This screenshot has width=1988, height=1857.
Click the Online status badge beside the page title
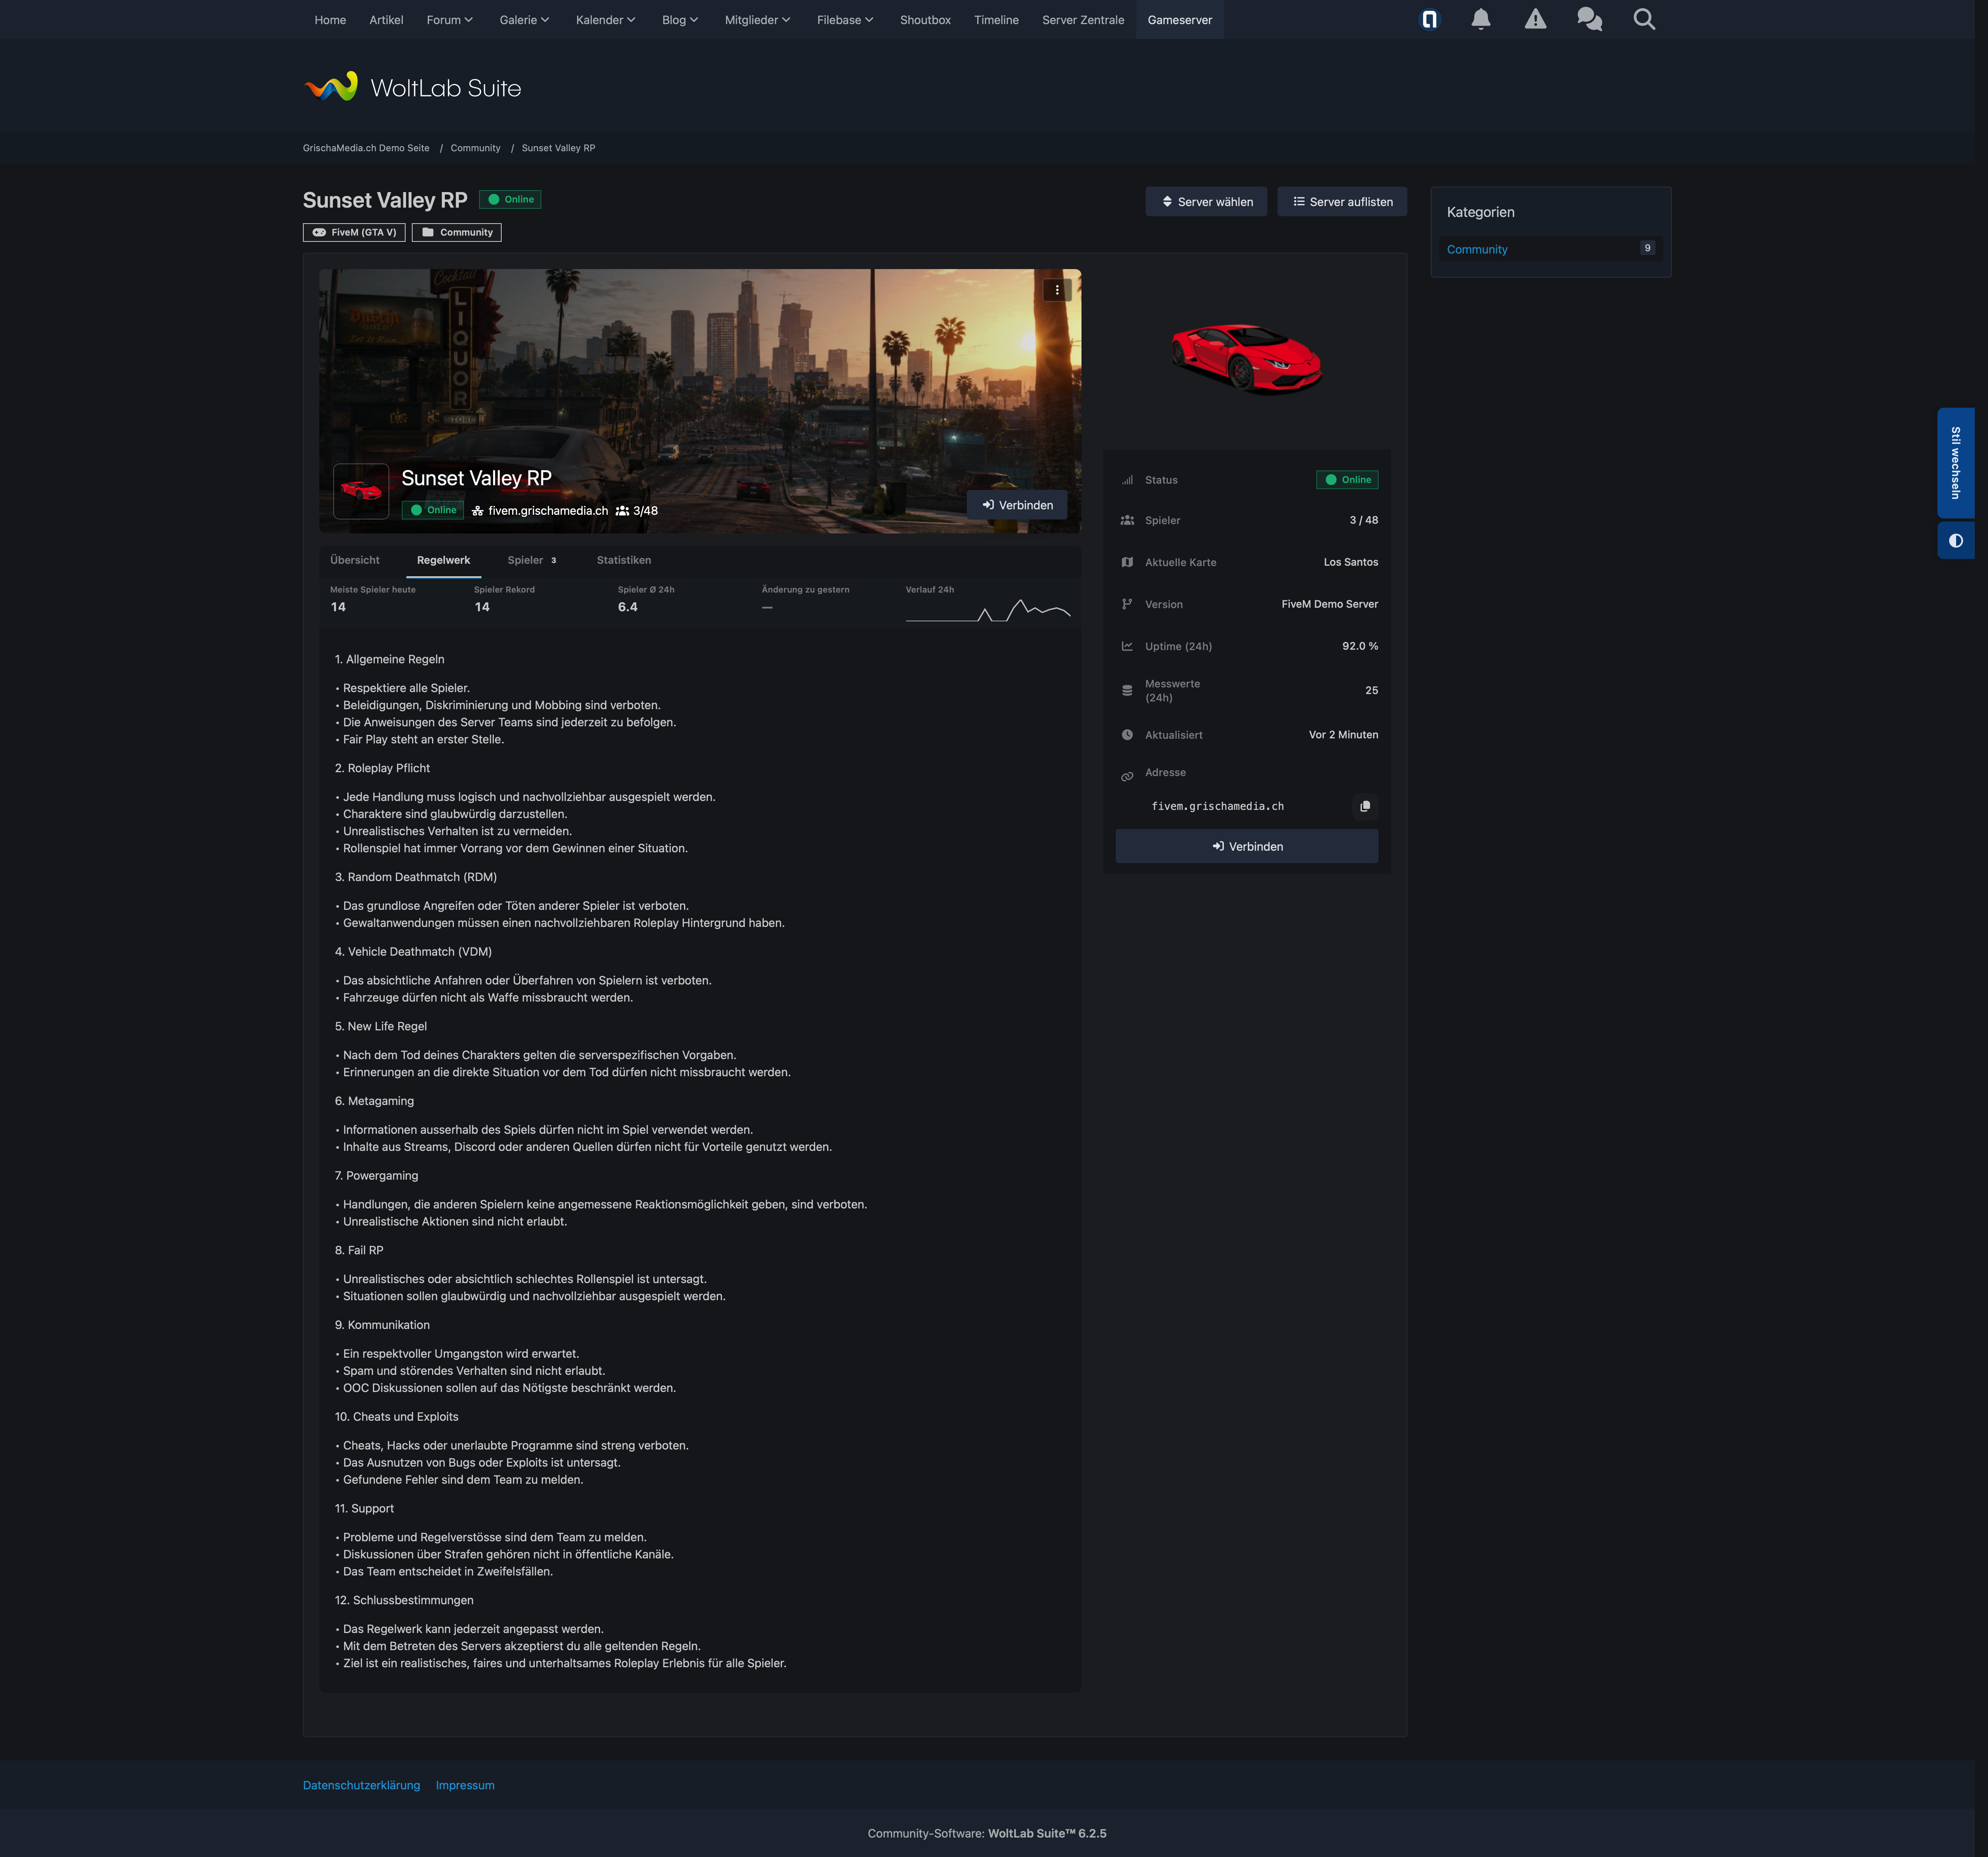(x=510, y=199)
